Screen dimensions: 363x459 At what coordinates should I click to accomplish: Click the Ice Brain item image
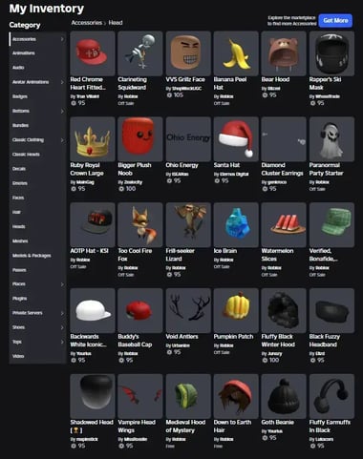pyautogui.click(x=236, y=225)
